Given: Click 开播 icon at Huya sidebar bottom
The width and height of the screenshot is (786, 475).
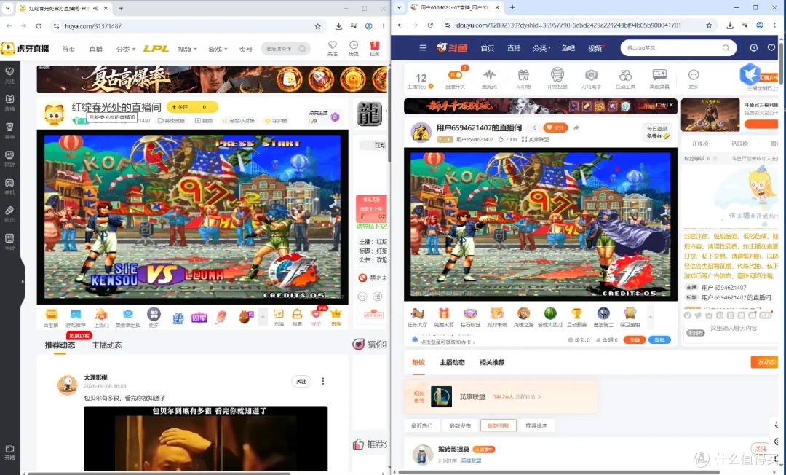Looking at the screenshot, I should [x=9, y=452].
